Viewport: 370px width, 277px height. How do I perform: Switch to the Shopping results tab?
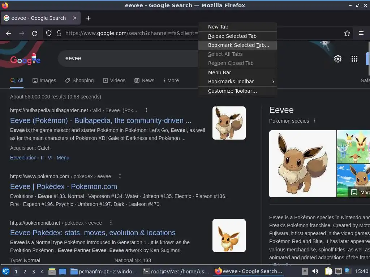[x=79, y=80]
